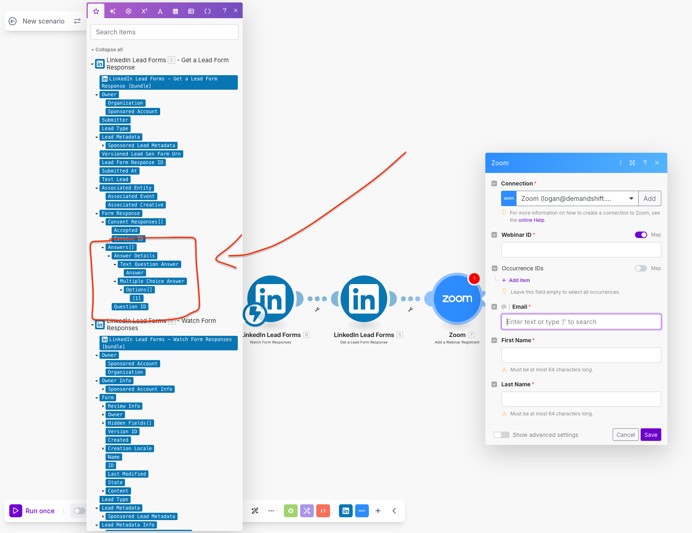The width and height of the screenshot is (692, 533).
Task: Click the Email input field
Action: click(x=581, y=322)
